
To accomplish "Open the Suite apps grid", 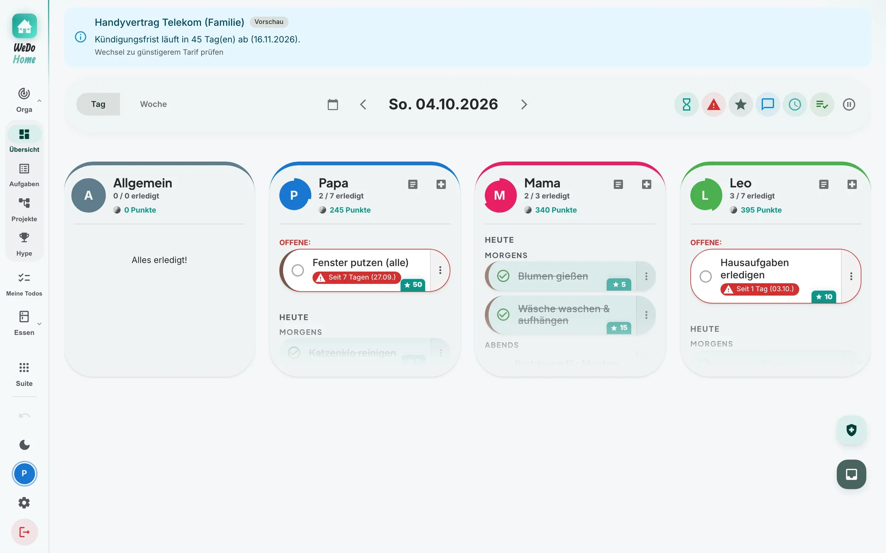I will (x=24, y=374).
